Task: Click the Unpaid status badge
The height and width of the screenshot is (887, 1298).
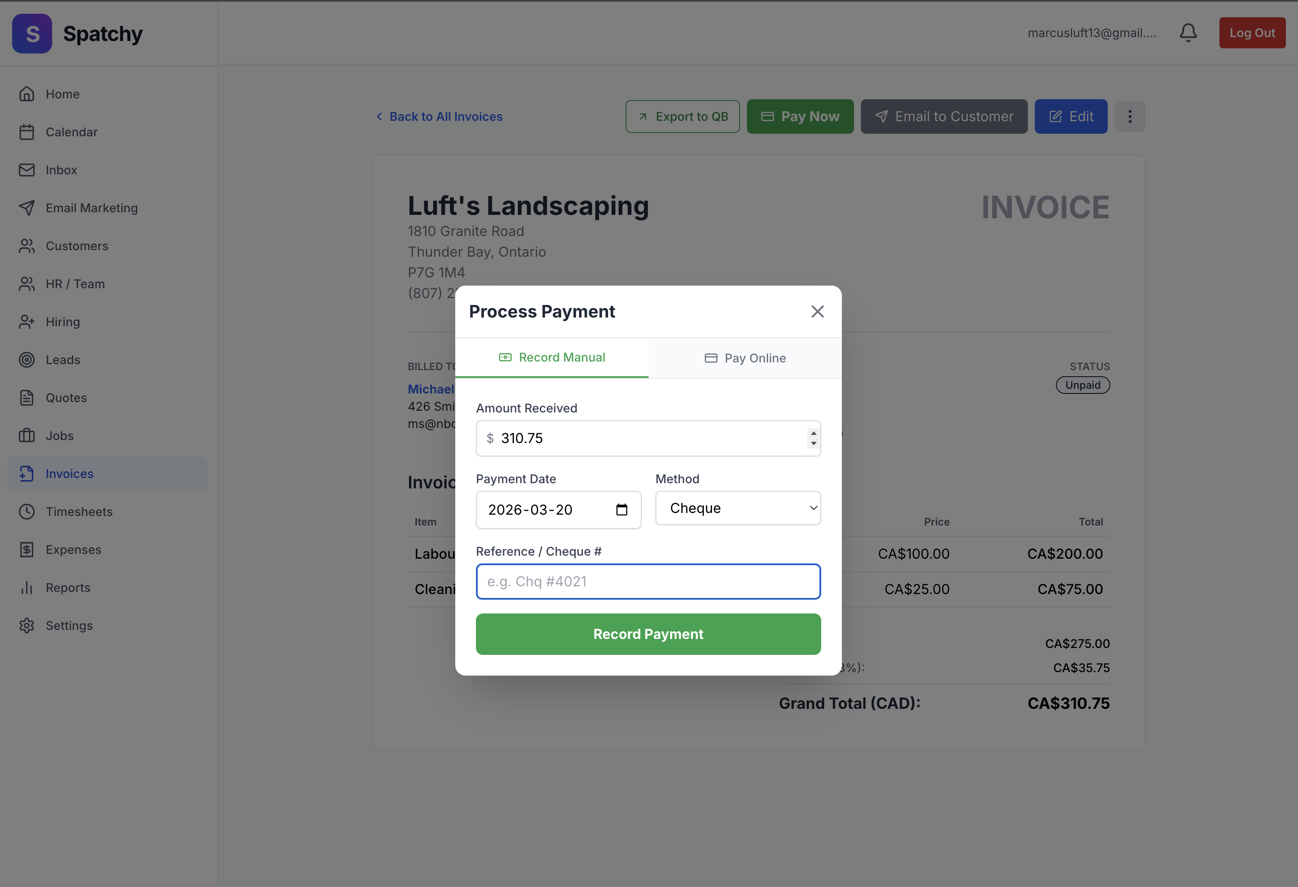Action: pos(1082,385)
